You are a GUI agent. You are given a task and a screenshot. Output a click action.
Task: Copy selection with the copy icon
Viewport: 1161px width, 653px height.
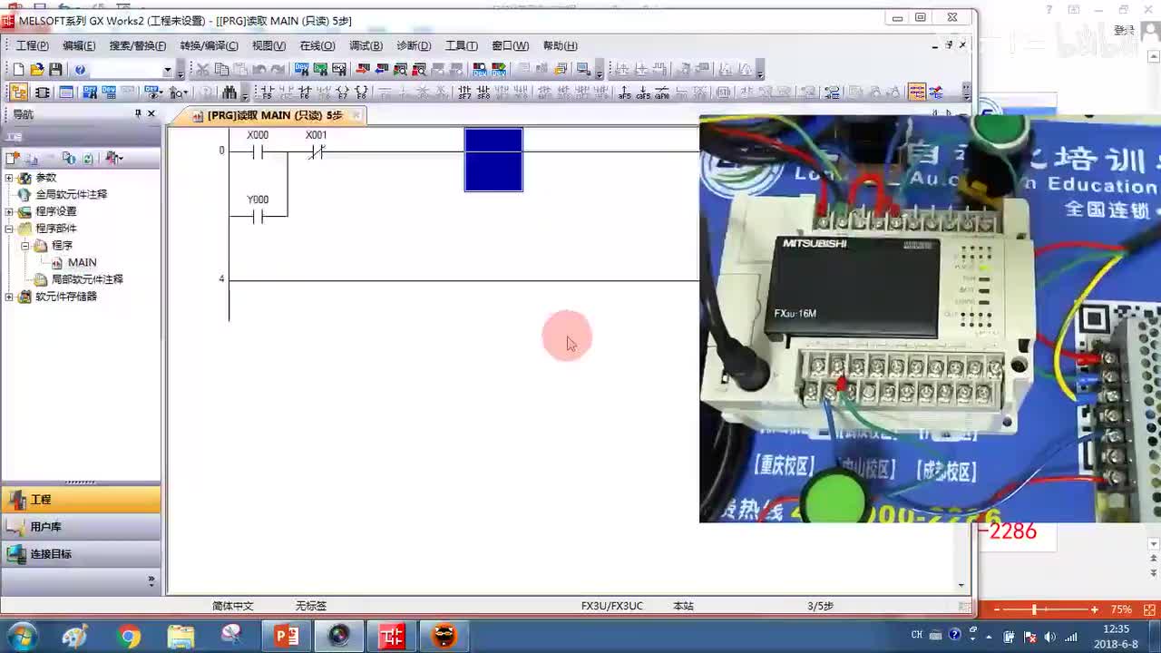221,70
